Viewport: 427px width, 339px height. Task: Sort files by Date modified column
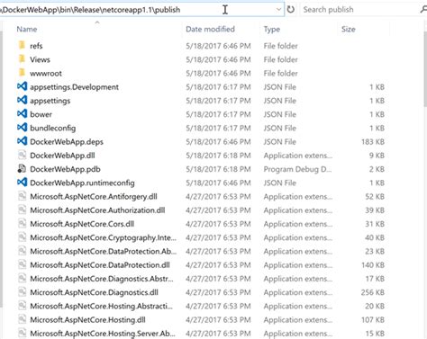pos(210,29)
